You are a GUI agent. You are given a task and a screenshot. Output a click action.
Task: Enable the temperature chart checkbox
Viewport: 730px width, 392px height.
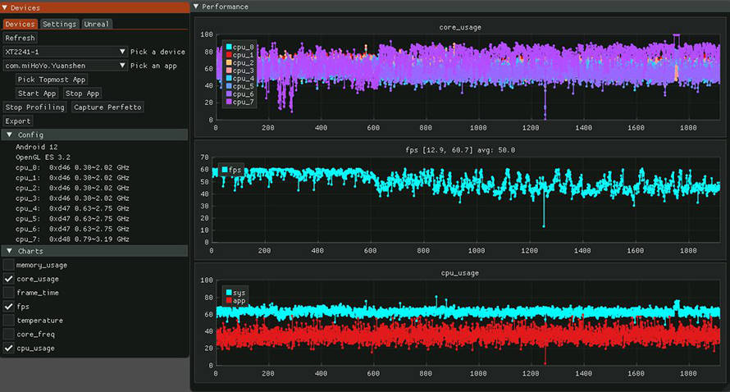pos(8,321)
